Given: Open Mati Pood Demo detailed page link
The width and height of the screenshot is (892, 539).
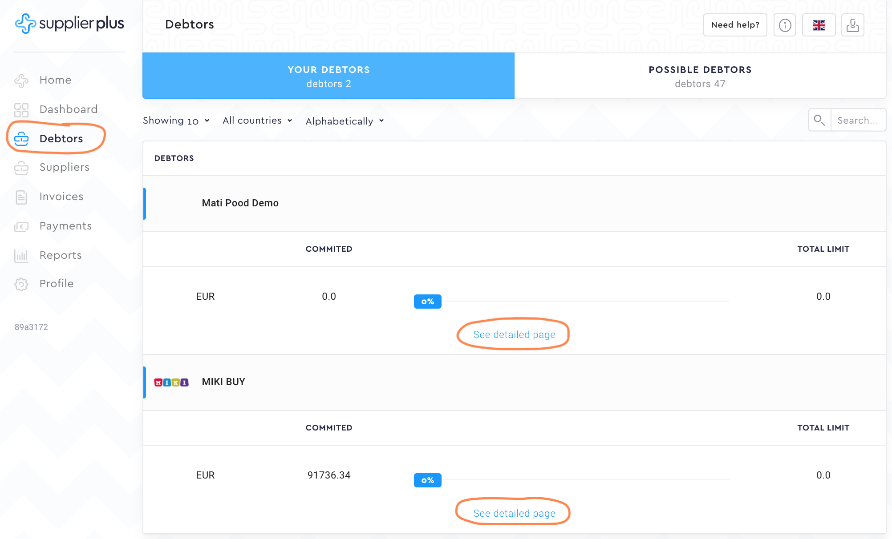Looking at the screenshot, I should 514,334.
